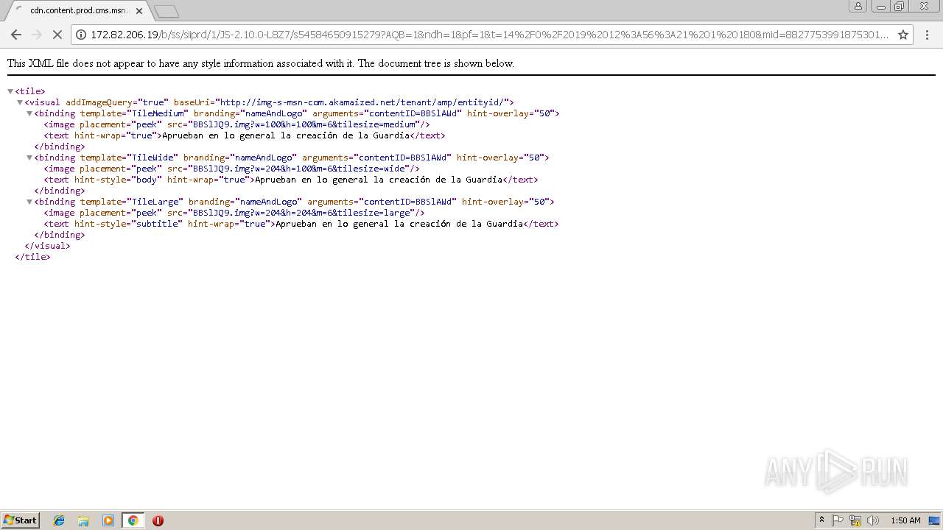Screen dimensions: 943x530
Task: Open site information icon in address bar
Action: click(81, 35)
